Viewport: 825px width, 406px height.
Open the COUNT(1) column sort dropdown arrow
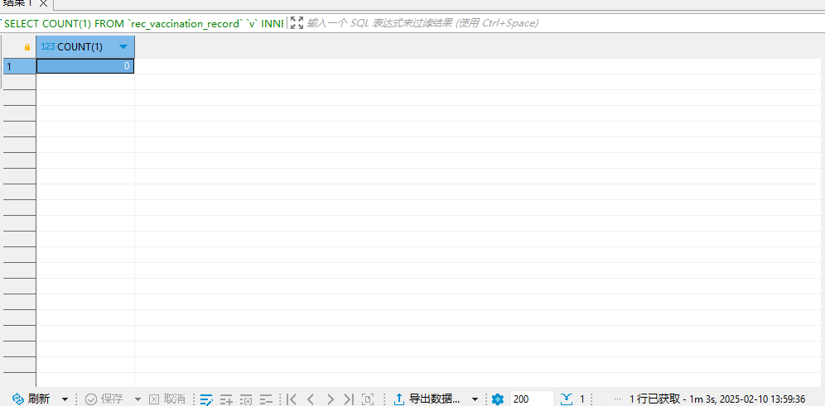tap(123, 47)
